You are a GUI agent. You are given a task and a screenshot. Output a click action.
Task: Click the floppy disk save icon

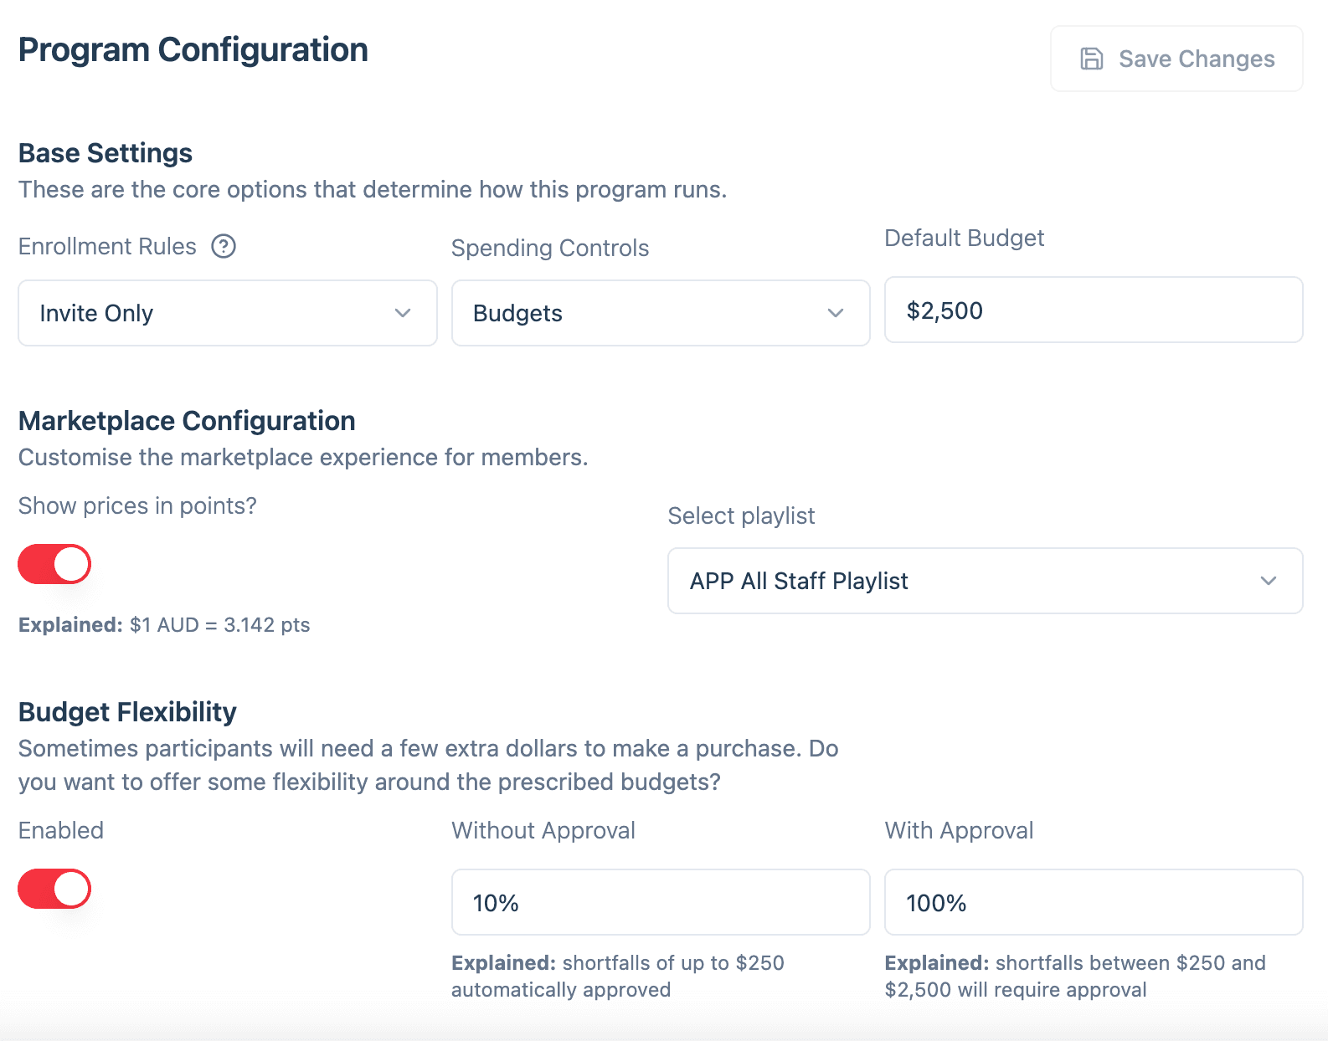click(1091, 59)
